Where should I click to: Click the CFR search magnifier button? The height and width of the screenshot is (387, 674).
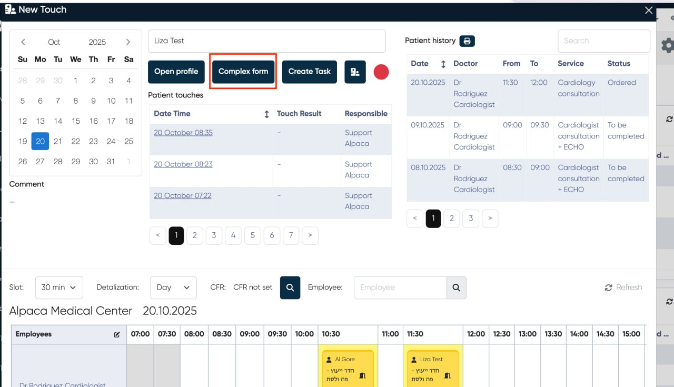click(x=290, y=287)
